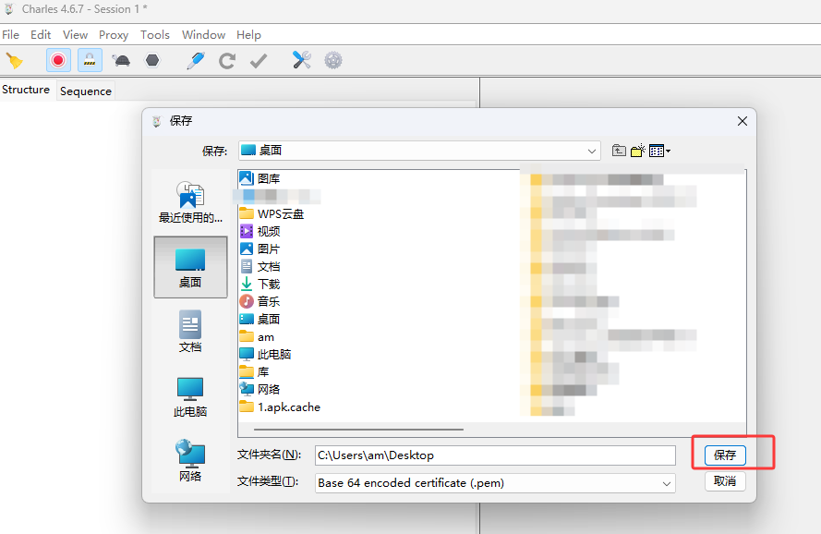Select WPS云盘 folder
The width and height of the screenshot is (821, 534).
272,213
